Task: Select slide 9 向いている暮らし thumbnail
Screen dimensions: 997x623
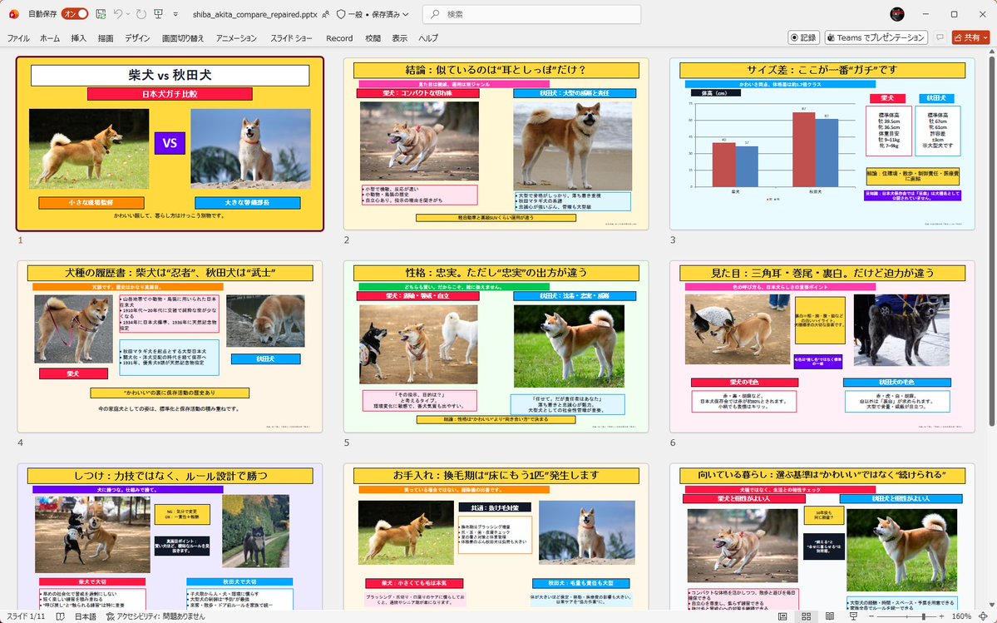Action: click(x=822, y=536)
